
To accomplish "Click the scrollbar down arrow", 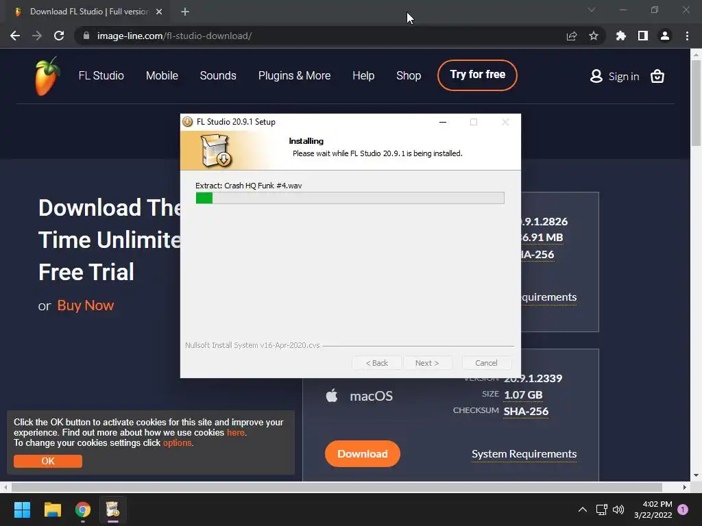I will pos(696,475).
